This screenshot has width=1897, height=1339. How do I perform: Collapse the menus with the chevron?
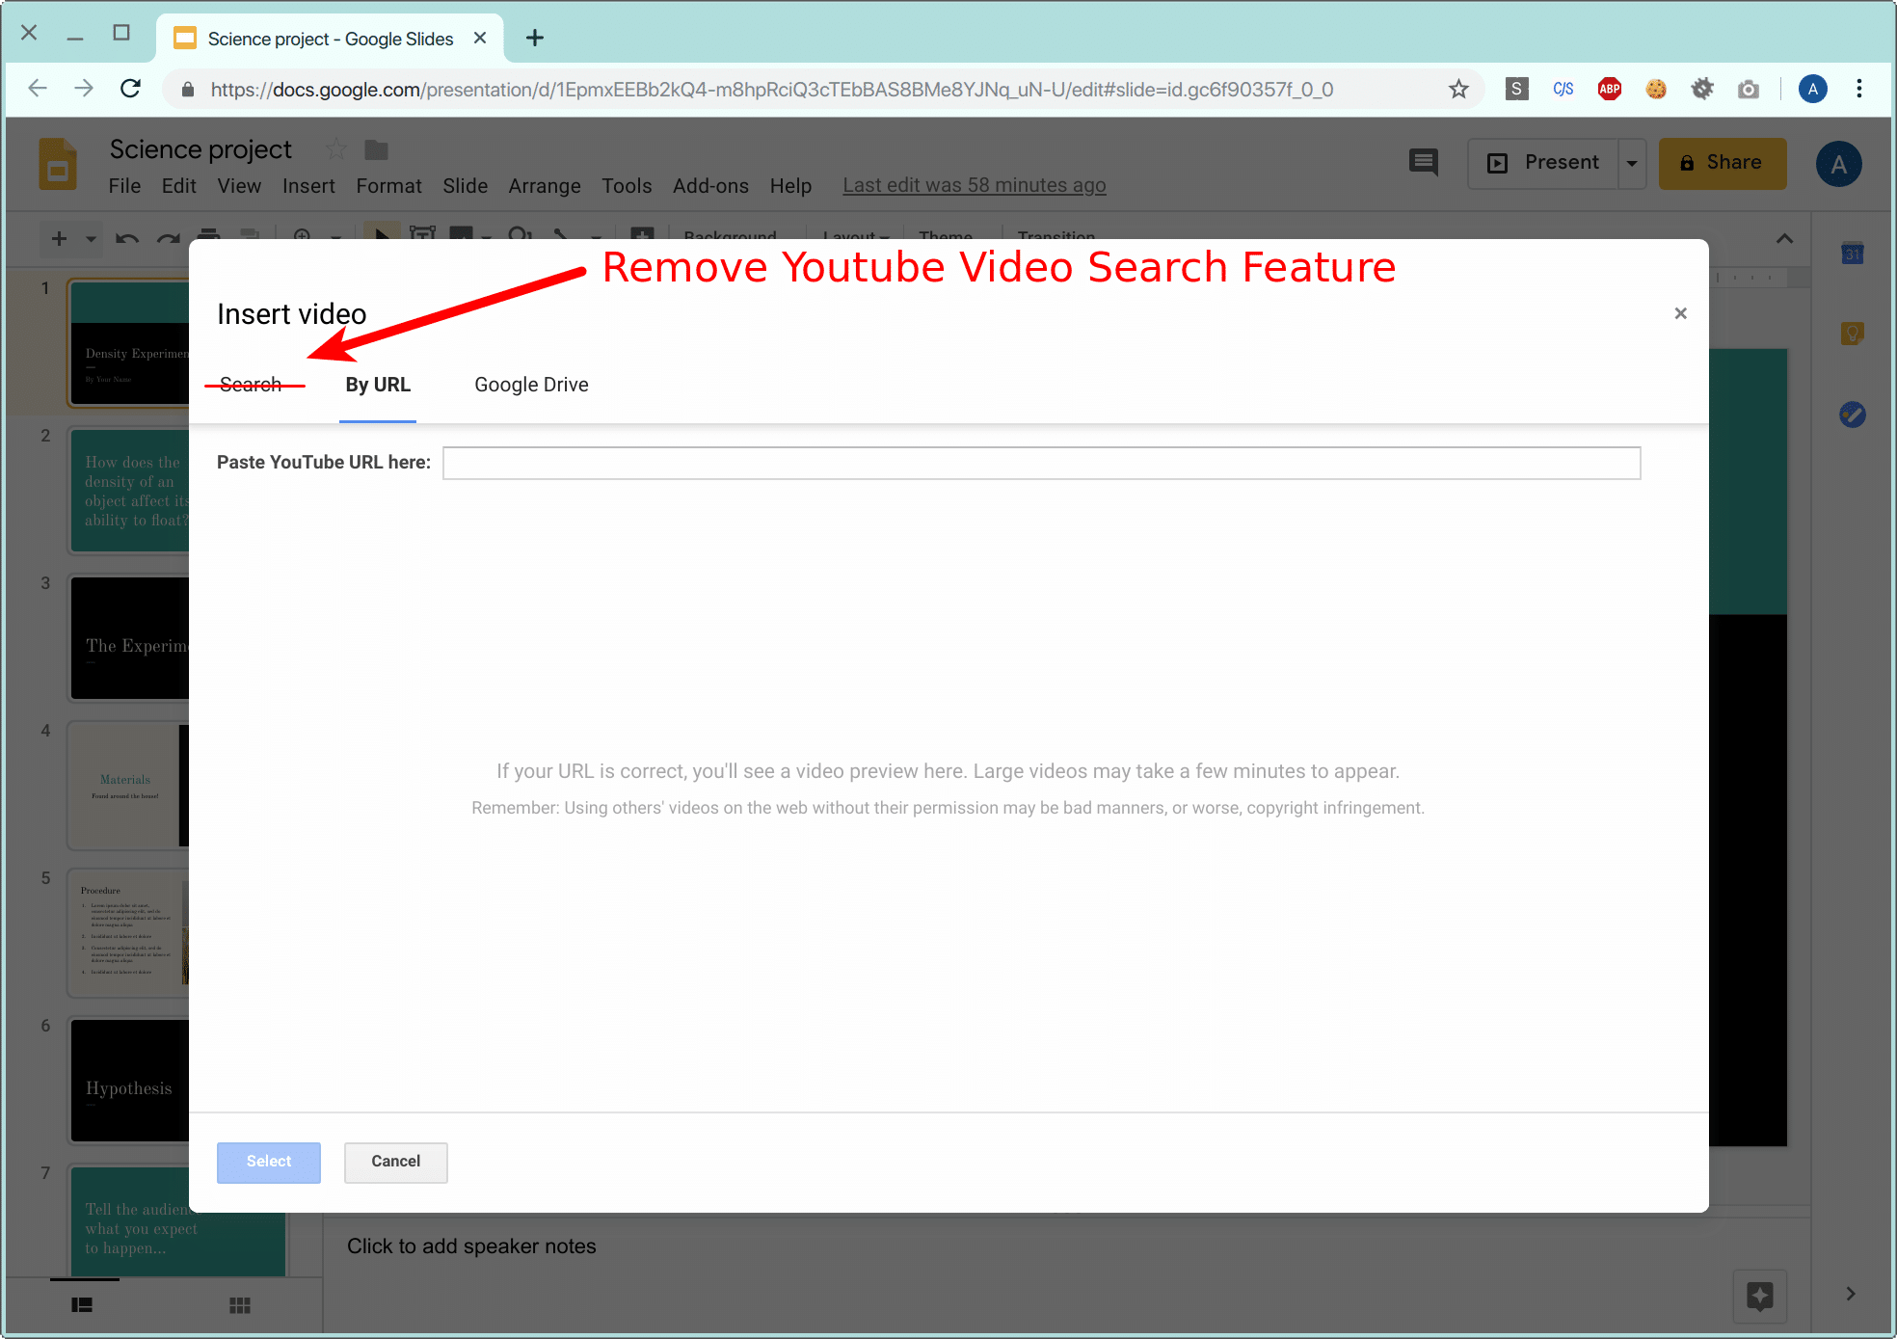click(x=1784, y=238)
